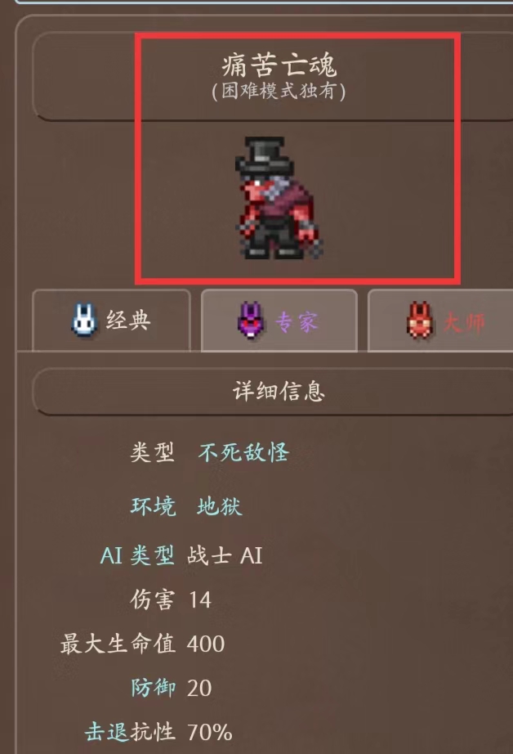Click the 痛苦亡魂 title heading

[279, 65]
